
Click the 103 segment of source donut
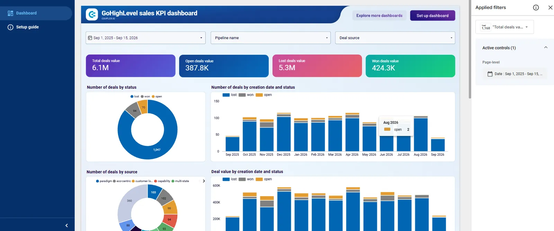pos(153,192)
